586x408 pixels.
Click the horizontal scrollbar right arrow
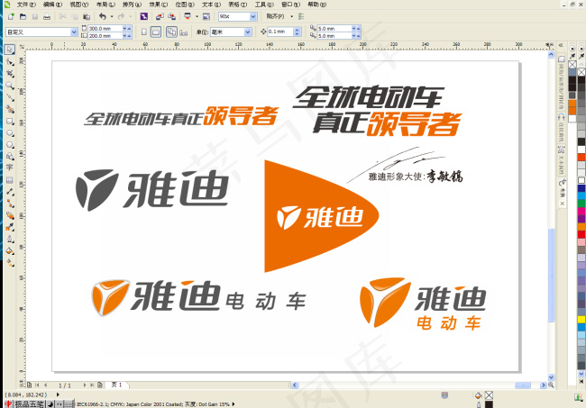544,385
